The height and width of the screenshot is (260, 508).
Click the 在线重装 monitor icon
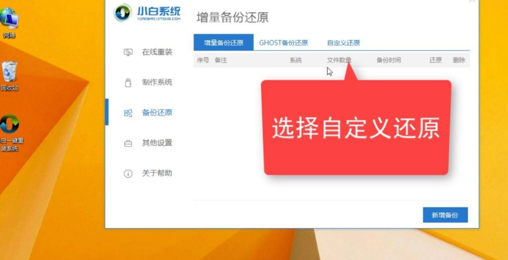128,52
